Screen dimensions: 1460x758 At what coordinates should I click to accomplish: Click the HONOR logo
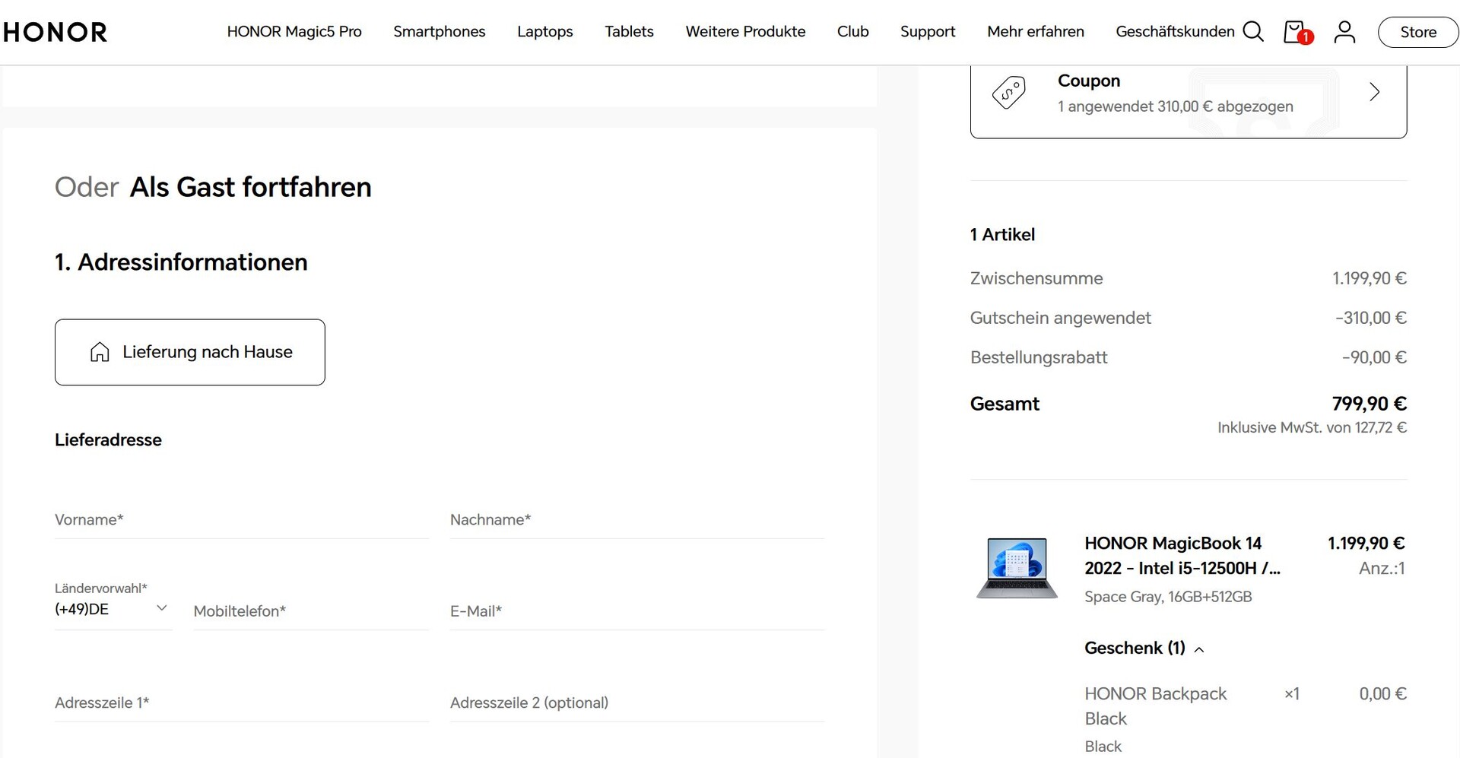click(x=55, y=32)
